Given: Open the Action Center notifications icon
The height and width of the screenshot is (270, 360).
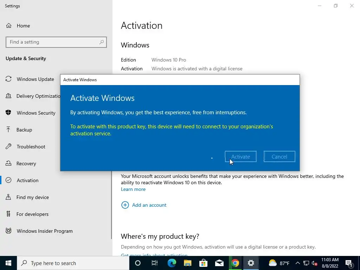Looking at the screenshot, I should [x=349, y=263].
